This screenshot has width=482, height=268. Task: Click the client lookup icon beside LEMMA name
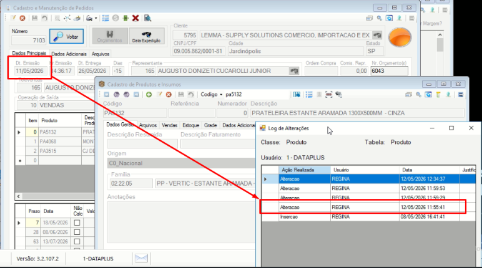coord(377,36)
